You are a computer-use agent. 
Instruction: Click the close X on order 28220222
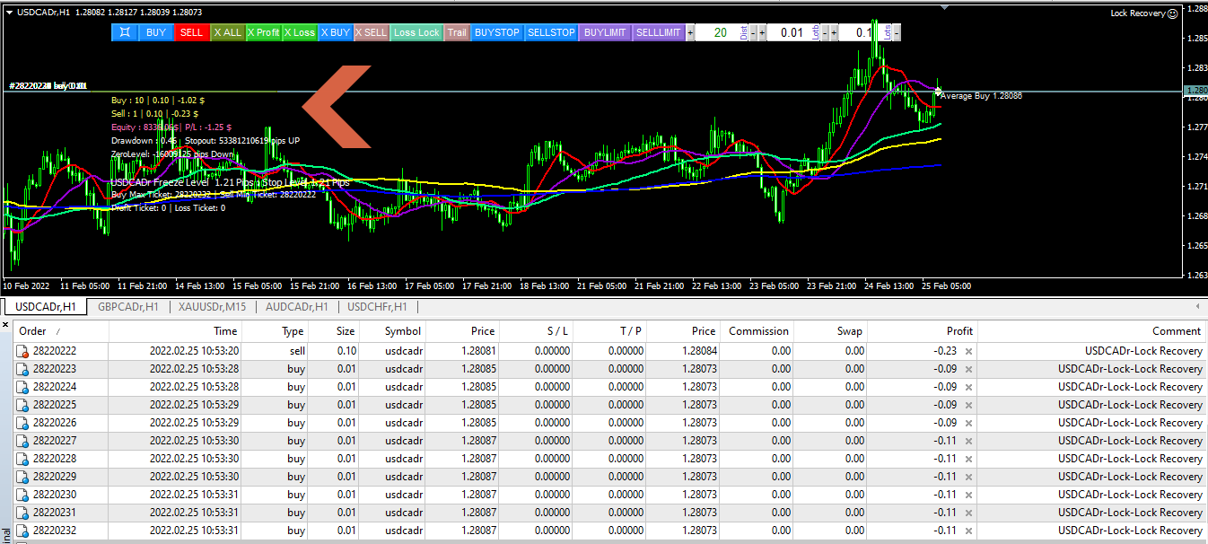967,351
